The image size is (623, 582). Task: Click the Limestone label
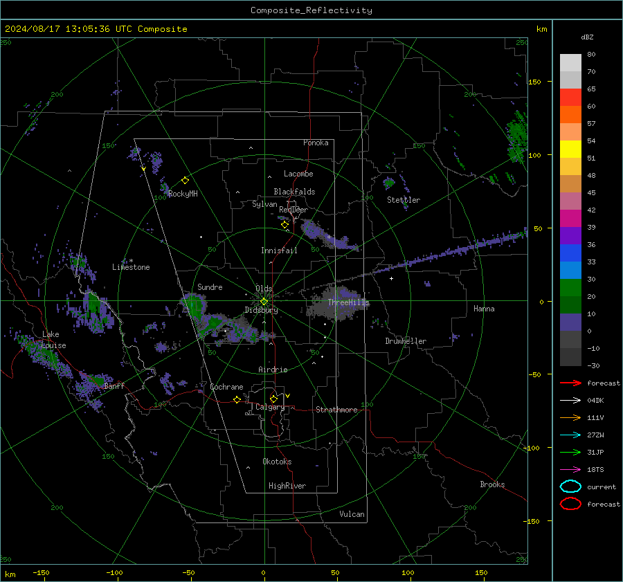(x=131, y=267)
